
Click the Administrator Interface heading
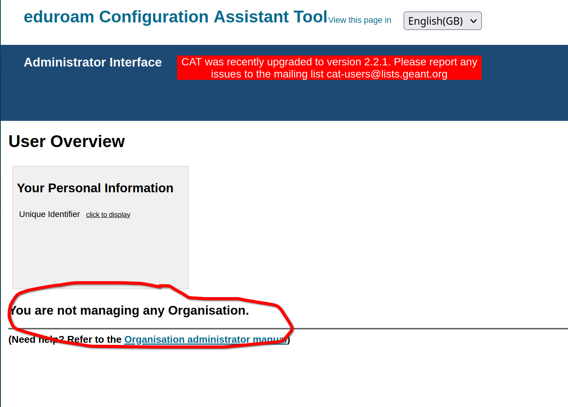(93, 62)
